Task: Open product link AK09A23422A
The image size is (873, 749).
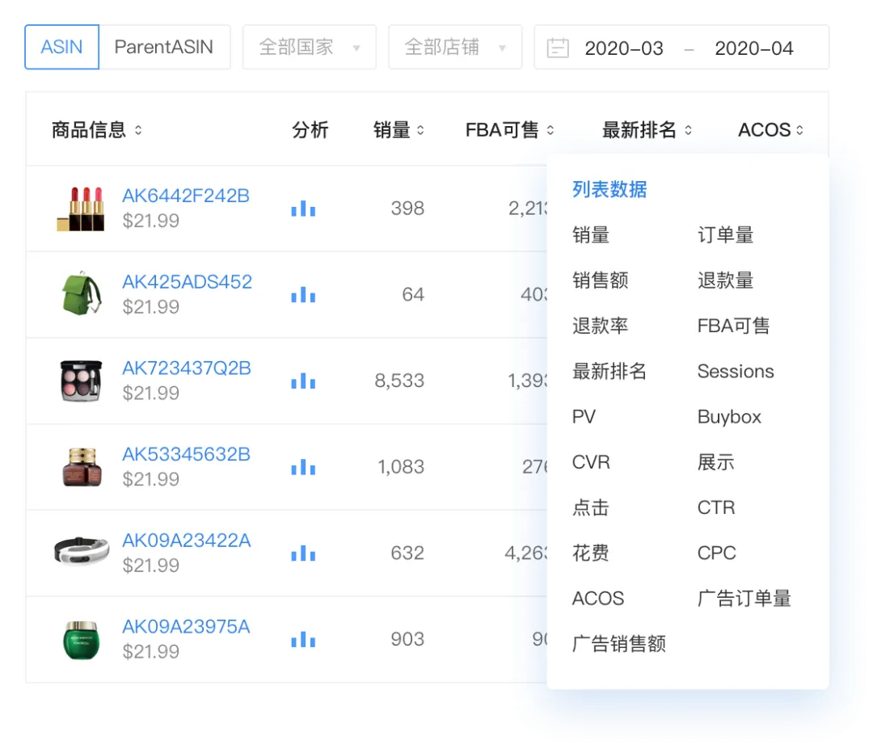Action: coord(187,541)
